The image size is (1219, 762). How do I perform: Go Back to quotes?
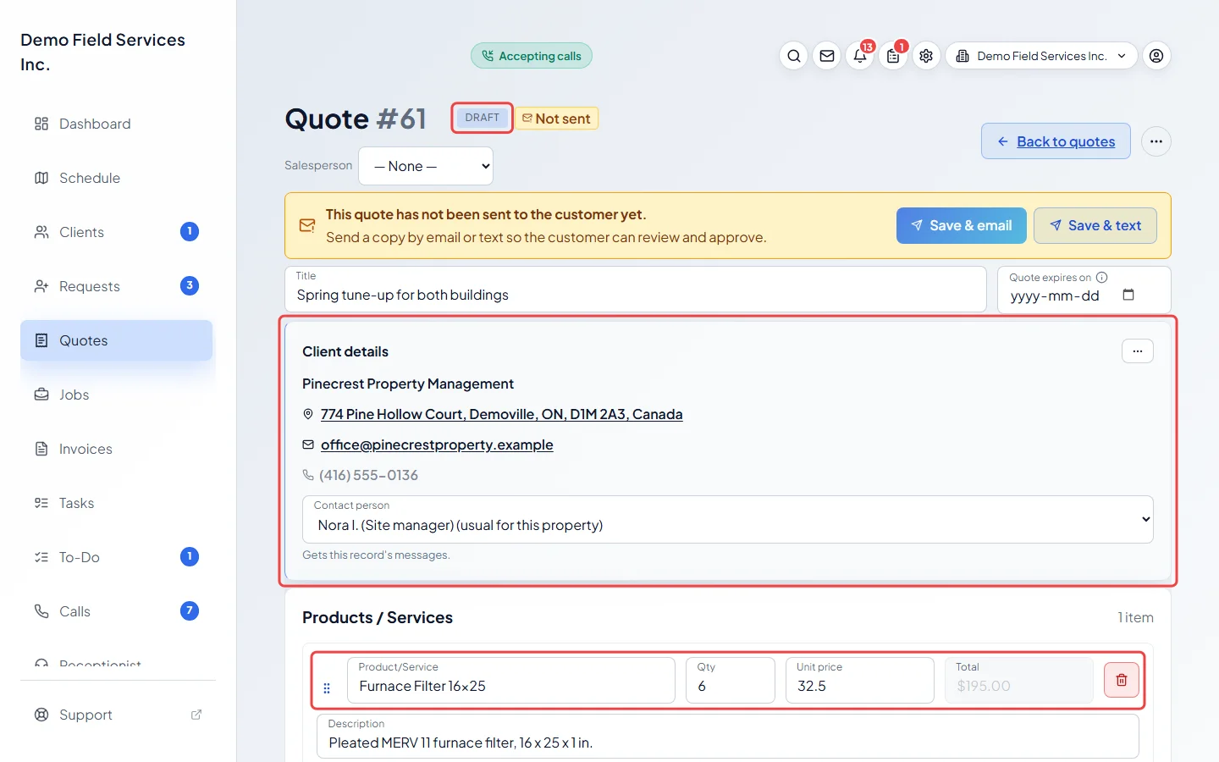tap(1056, 141)
